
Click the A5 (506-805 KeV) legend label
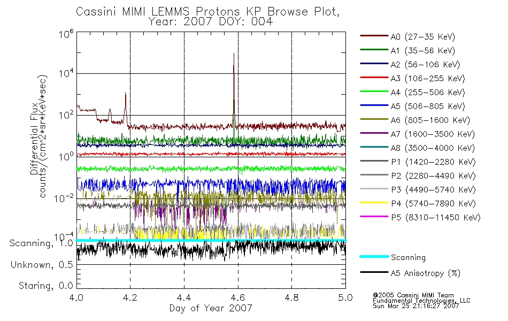[428, 106]
